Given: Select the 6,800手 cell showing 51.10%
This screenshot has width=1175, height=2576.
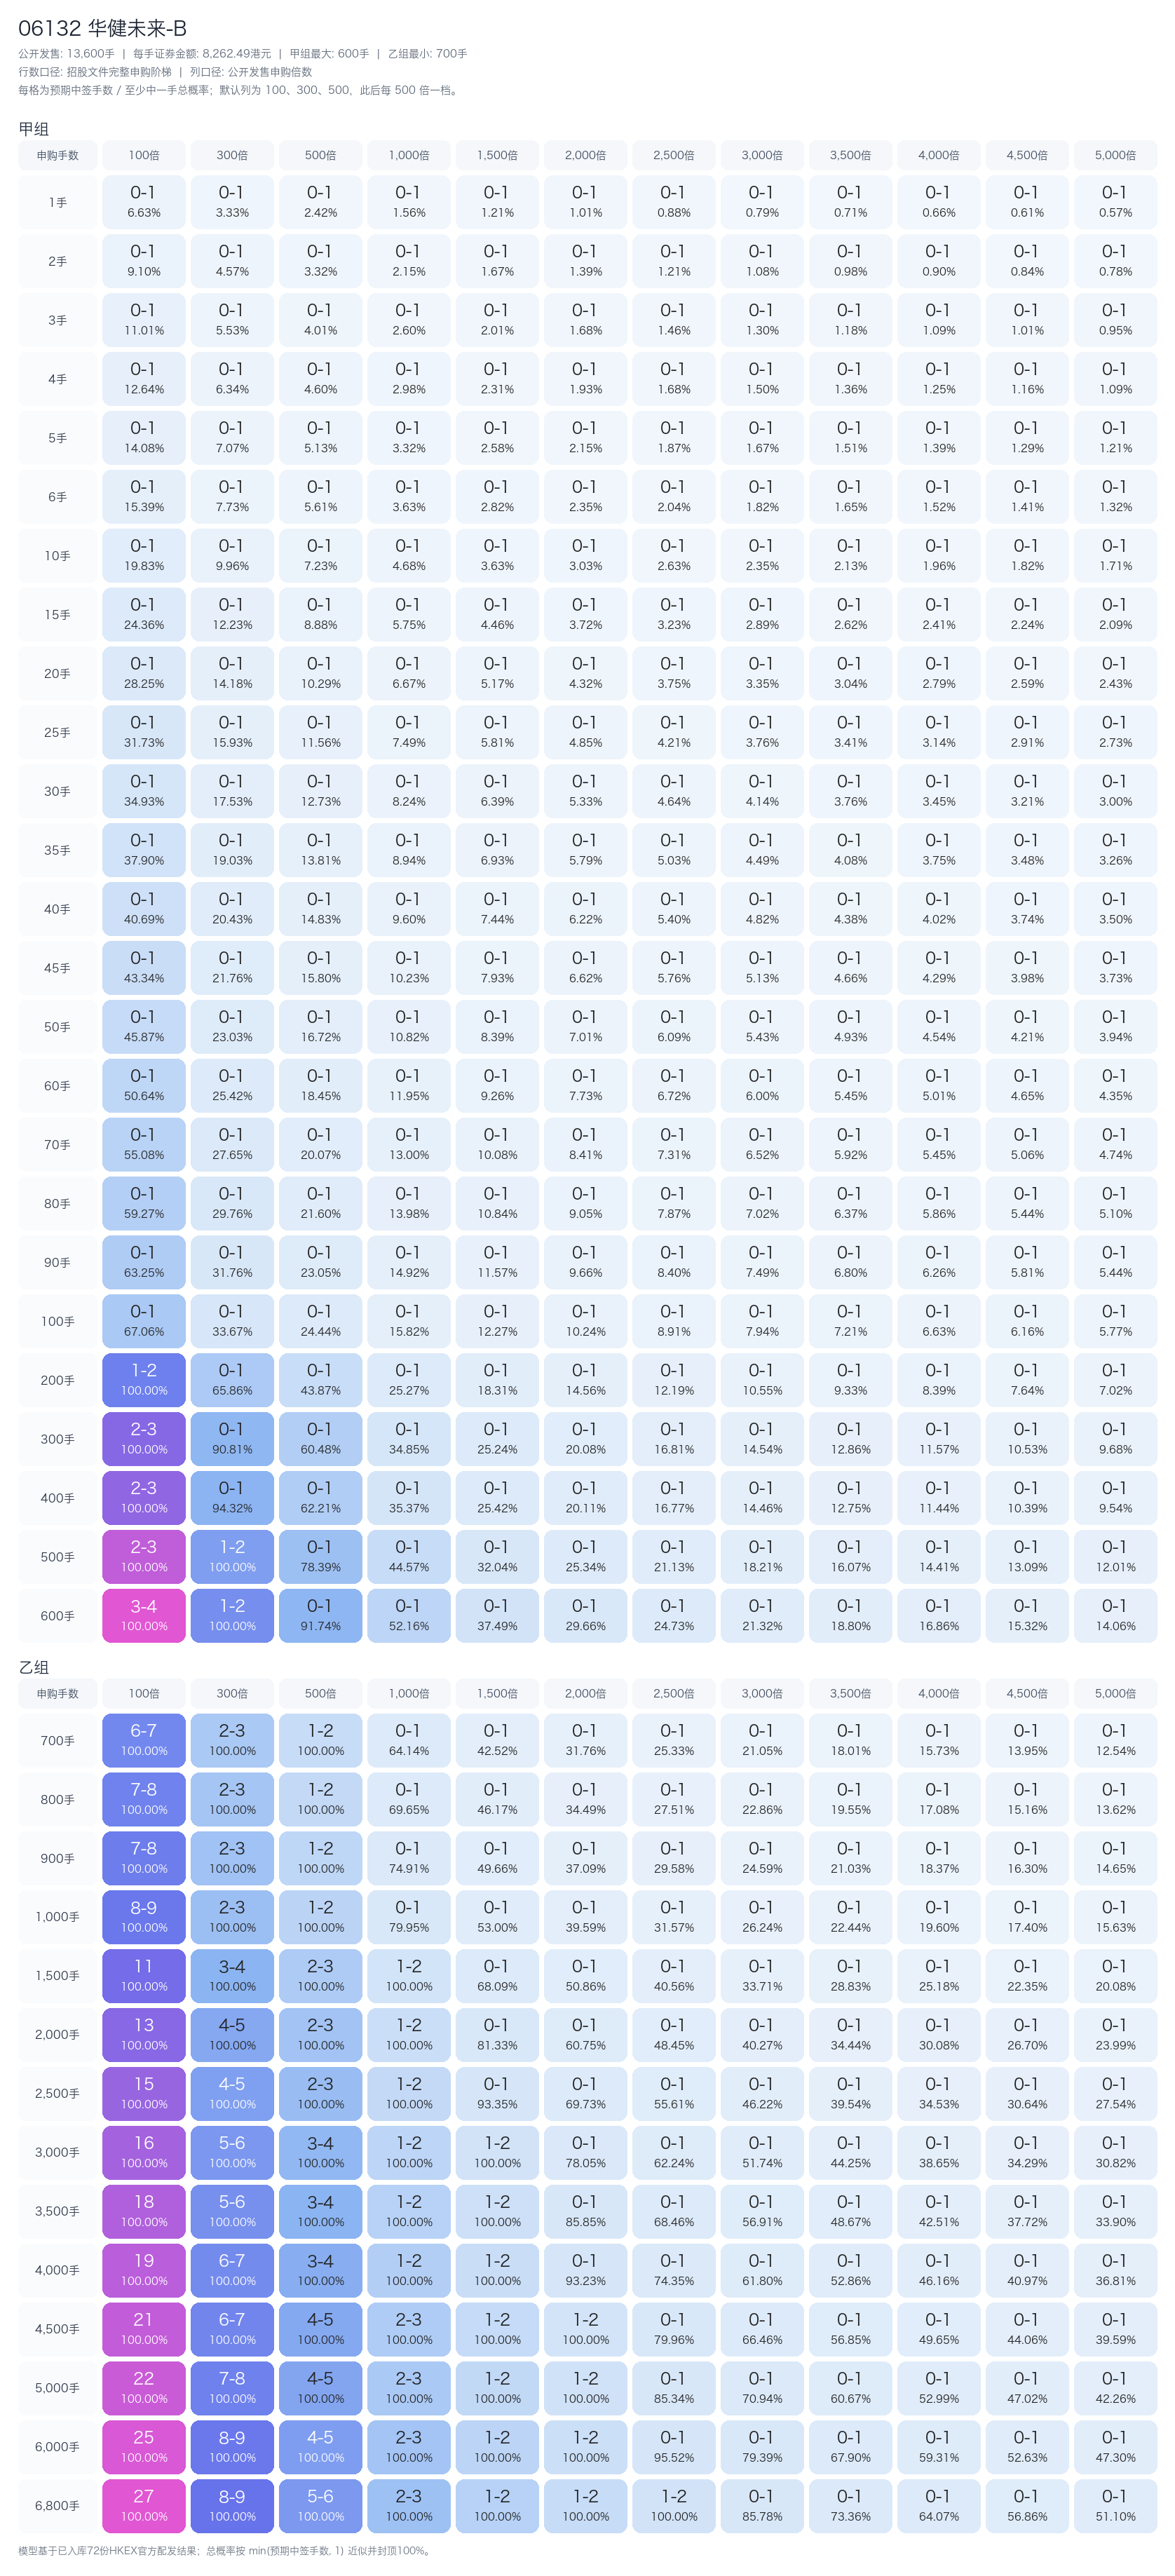Looking at the screenshot, I should tap(1115, 2505).
